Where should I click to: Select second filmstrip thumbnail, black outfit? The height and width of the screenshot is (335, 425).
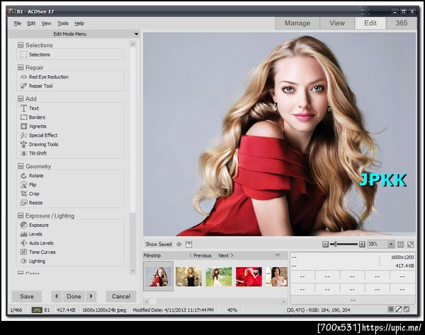(188, 276)
